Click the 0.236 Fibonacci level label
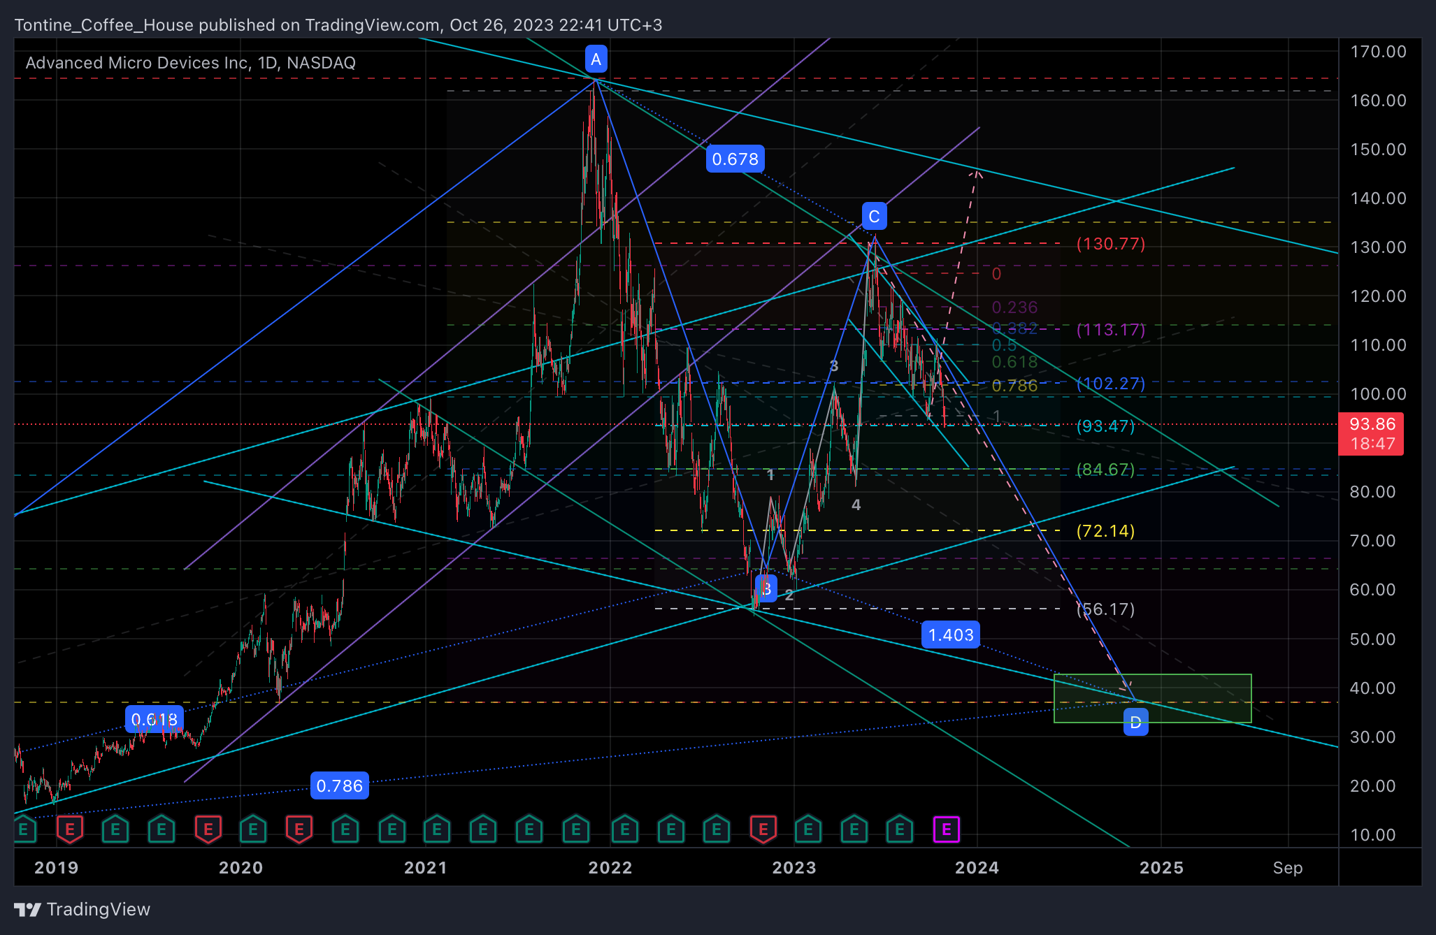Screen dimensions: 1436x935 (1014, 307)
